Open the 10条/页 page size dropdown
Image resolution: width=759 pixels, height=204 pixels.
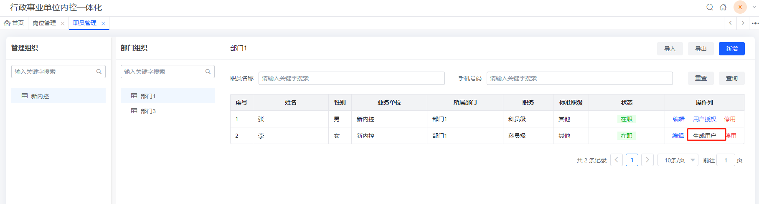(x=678, y=160)
